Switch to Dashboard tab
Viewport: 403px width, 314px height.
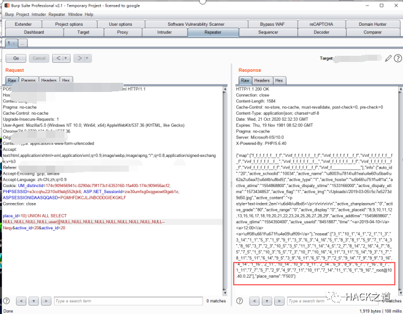click(x=34, y=32)
